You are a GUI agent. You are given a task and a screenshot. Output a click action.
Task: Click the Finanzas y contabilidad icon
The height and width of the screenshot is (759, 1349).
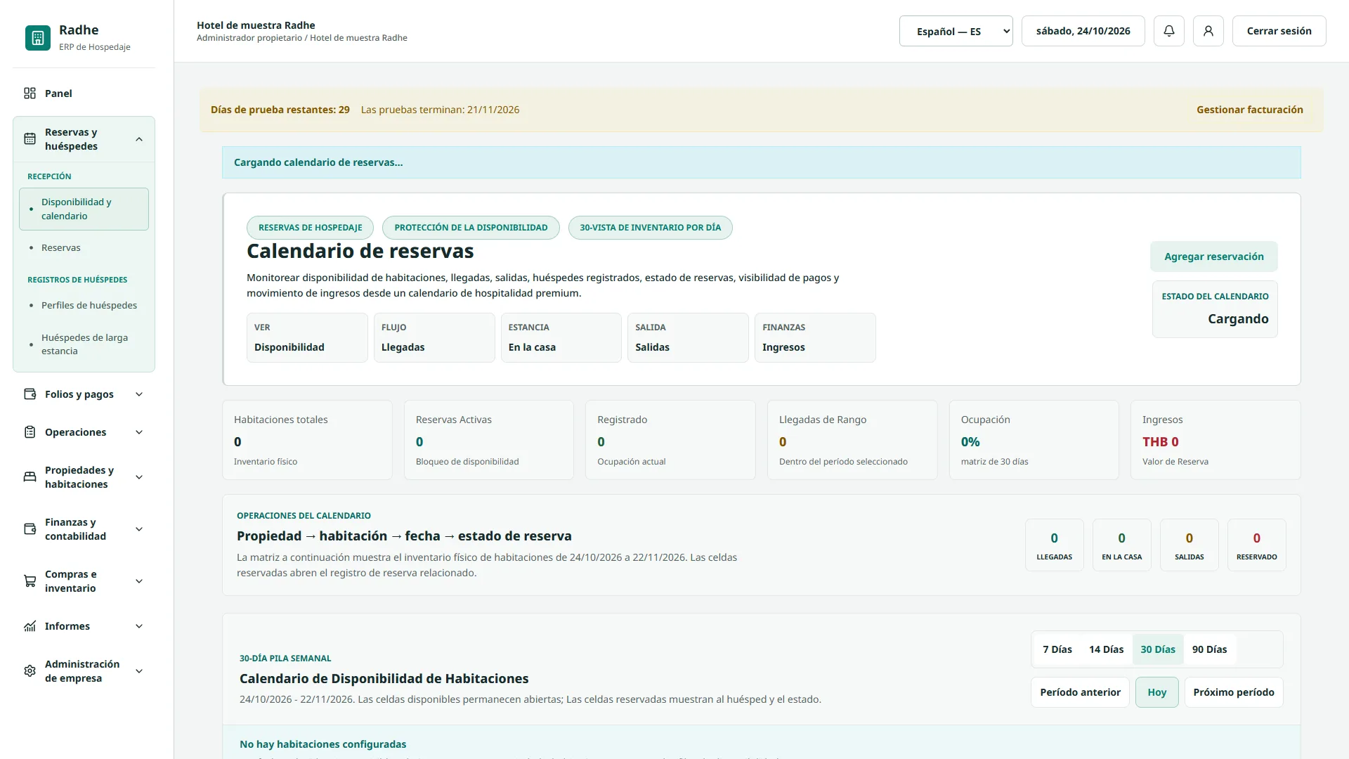[x=30, y=529]
